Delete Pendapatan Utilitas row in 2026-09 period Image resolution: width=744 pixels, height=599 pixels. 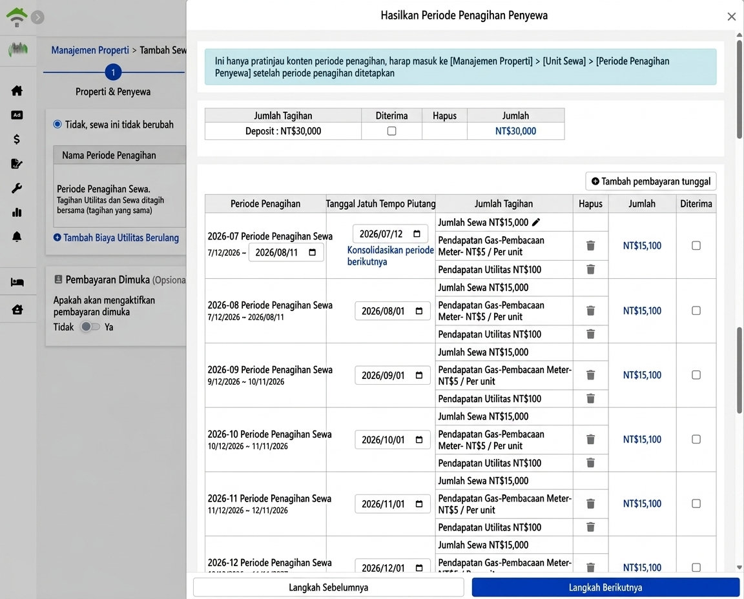point(591,398)
